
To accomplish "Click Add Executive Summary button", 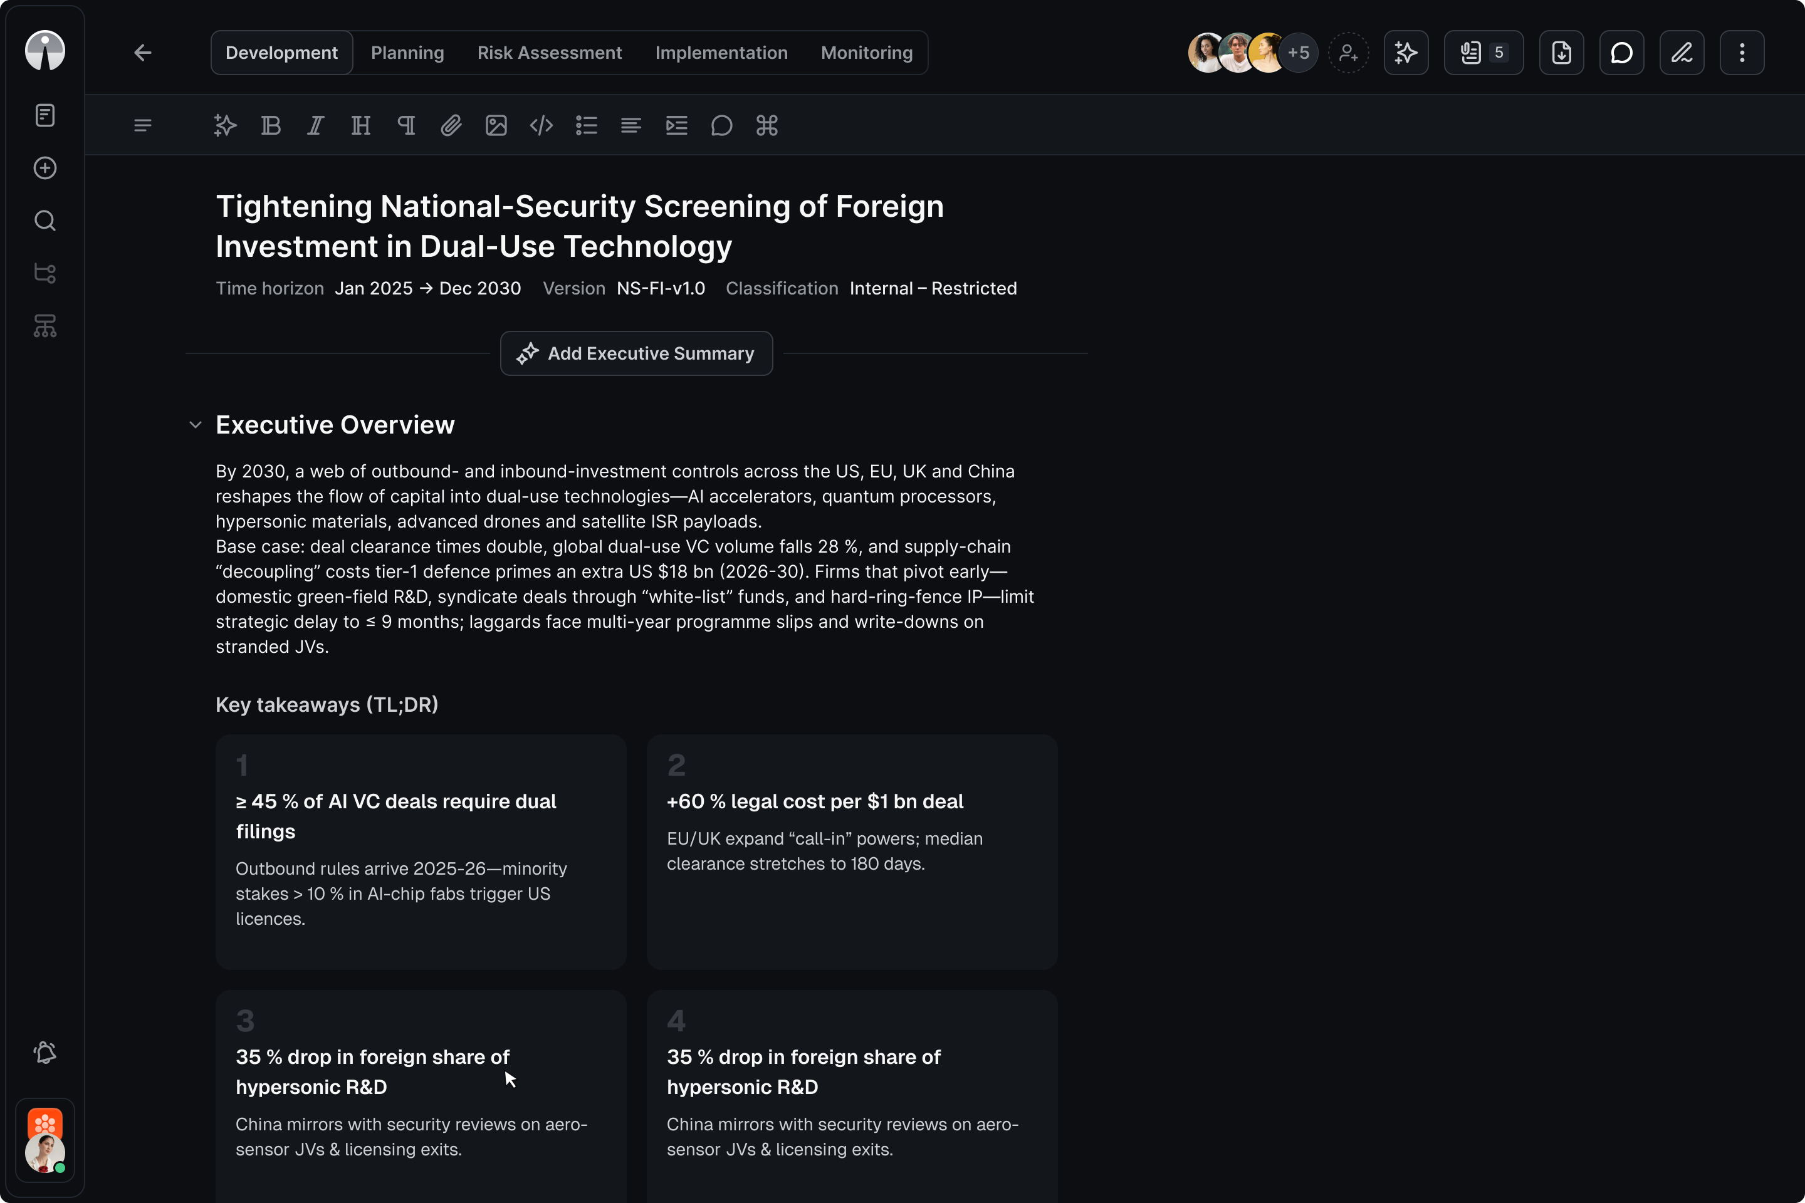I will pyautogui.click(x=636, y=353).
